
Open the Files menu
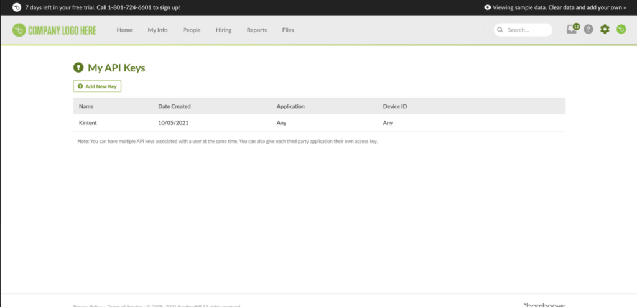pyautogui.click(x=288, y=30)
